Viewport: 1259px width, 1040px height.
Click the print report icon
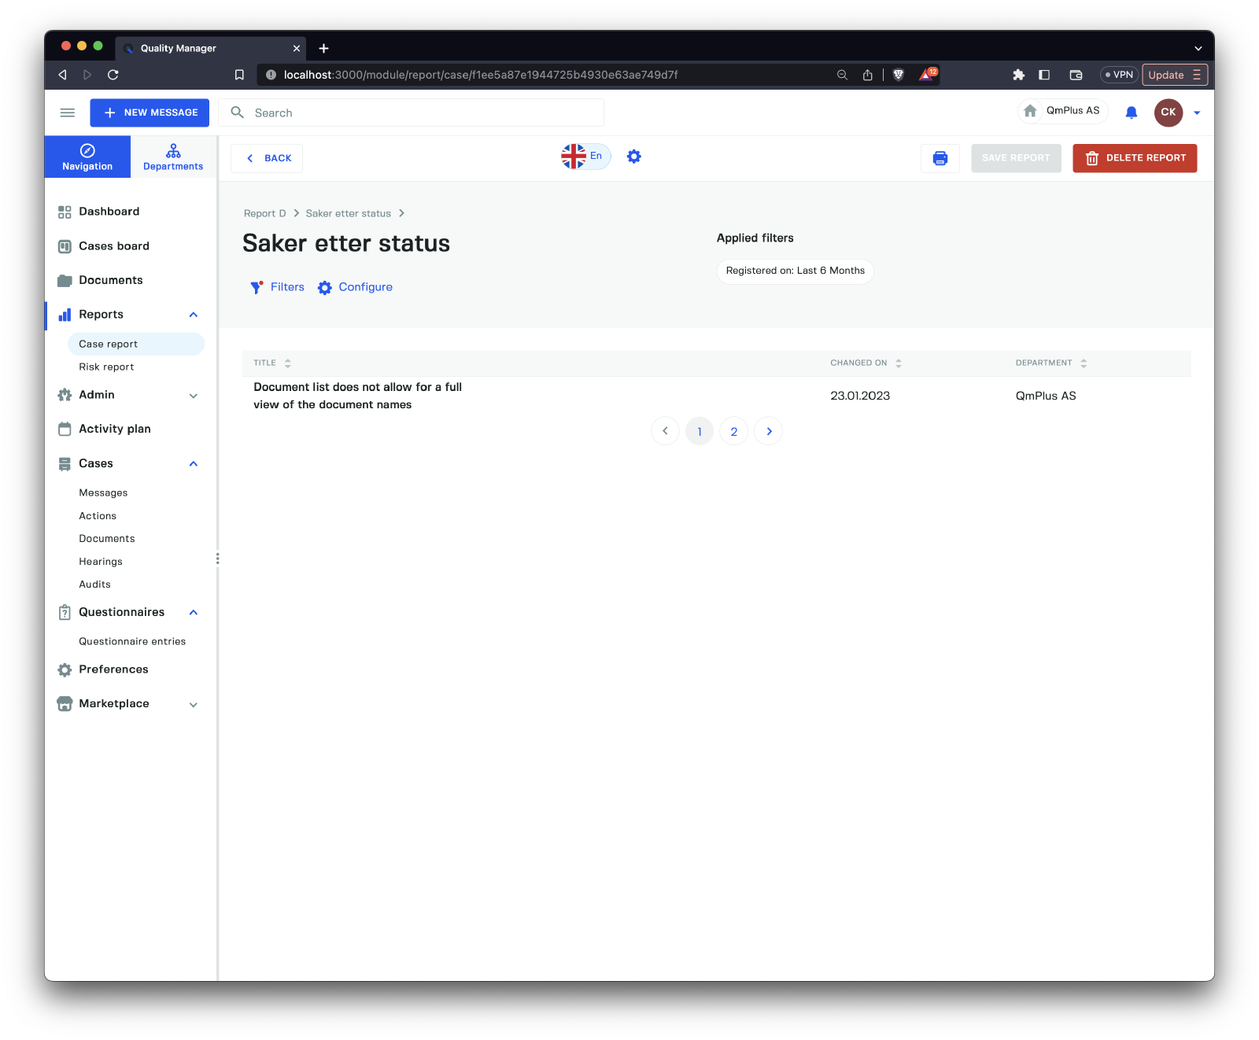pyautogui.click(x=940, y=158)
